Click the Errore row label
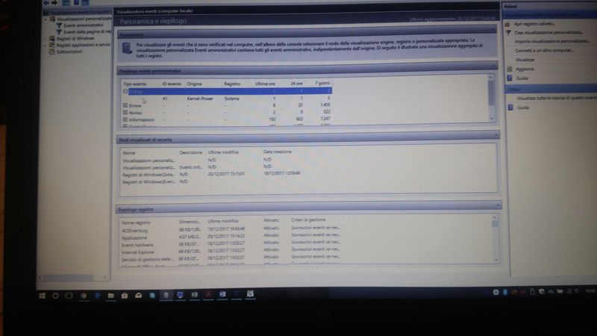The width and height of the screenshot is (597, 336). (135, 105)
